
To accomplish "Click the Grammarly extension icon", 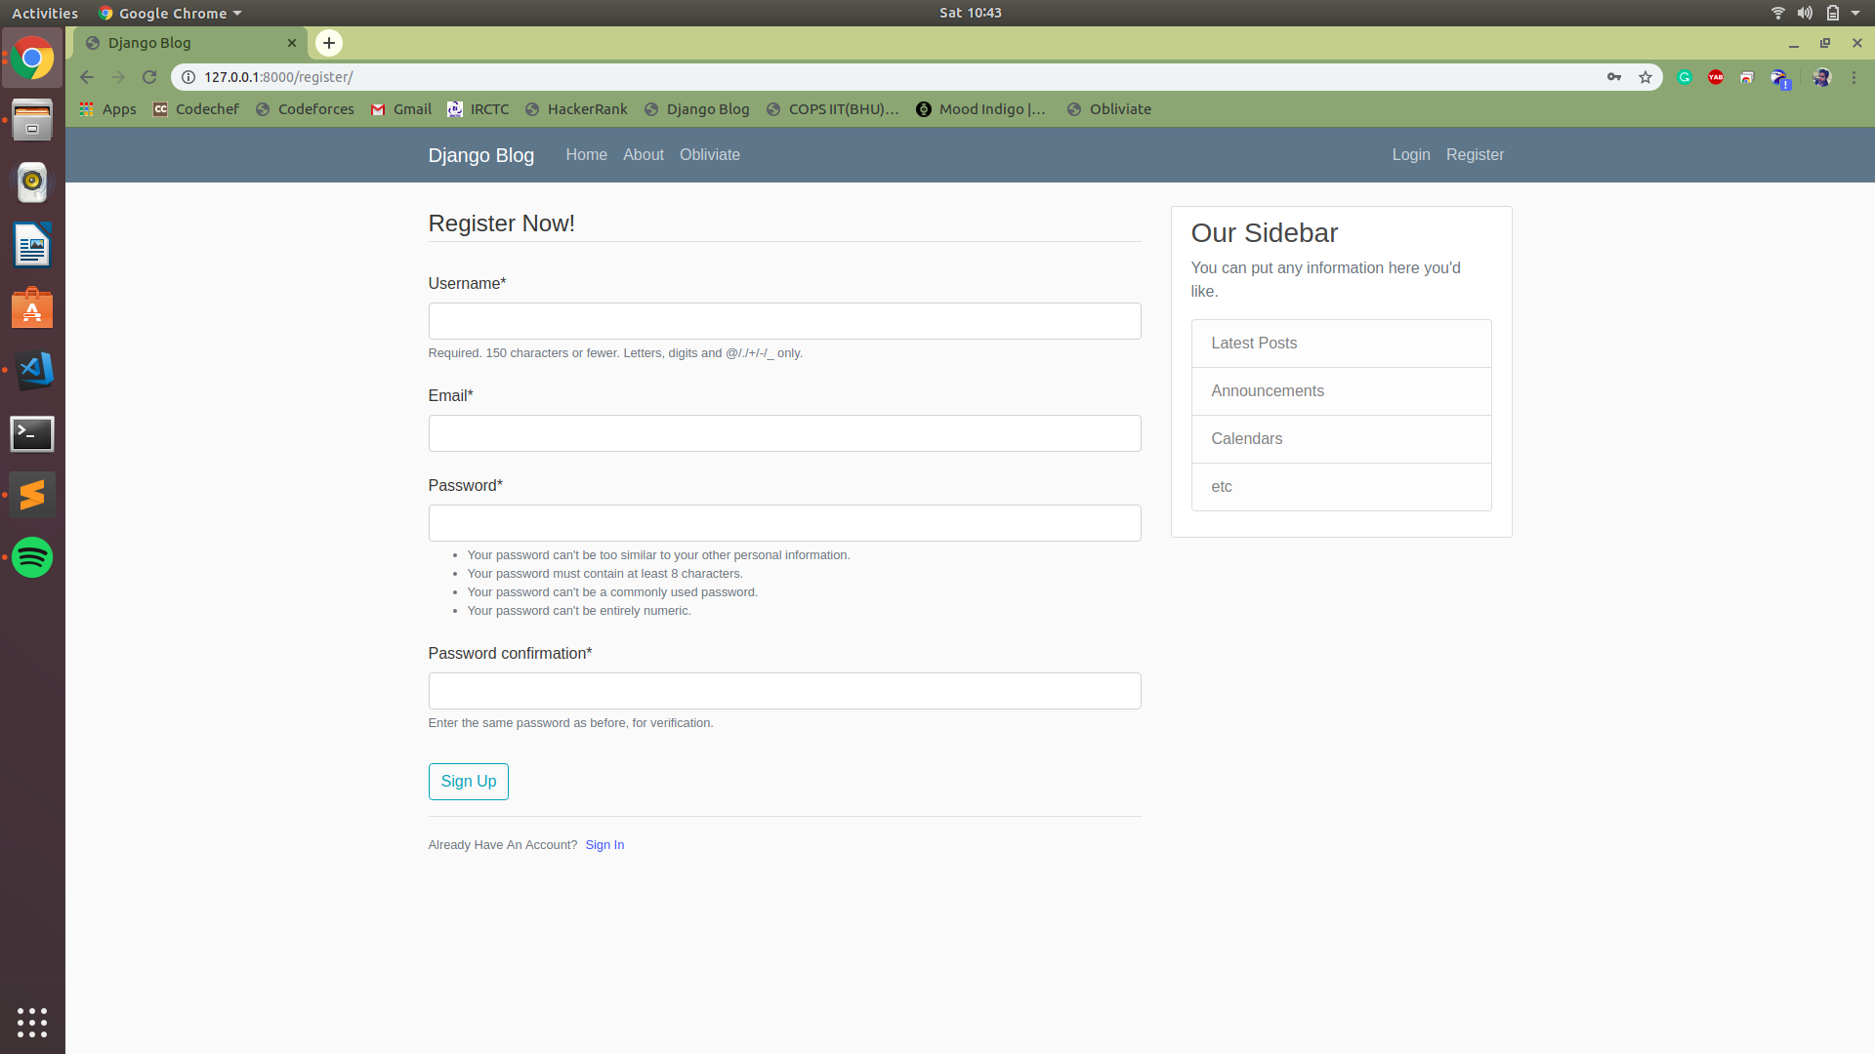I will [x=1685, y=77].
